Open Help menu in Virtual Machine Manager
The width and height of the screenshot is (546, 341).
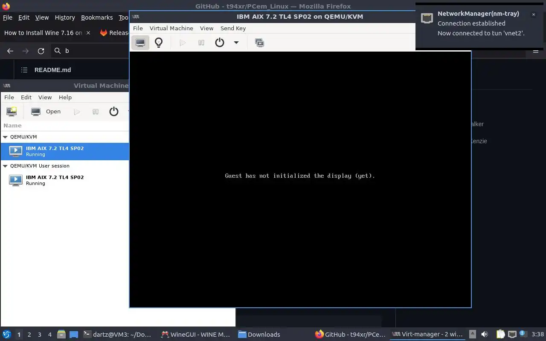pos(65,97)
